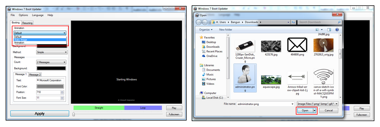380x127 pixels.
Task: Click the change view icon
Action: point(317,30)
